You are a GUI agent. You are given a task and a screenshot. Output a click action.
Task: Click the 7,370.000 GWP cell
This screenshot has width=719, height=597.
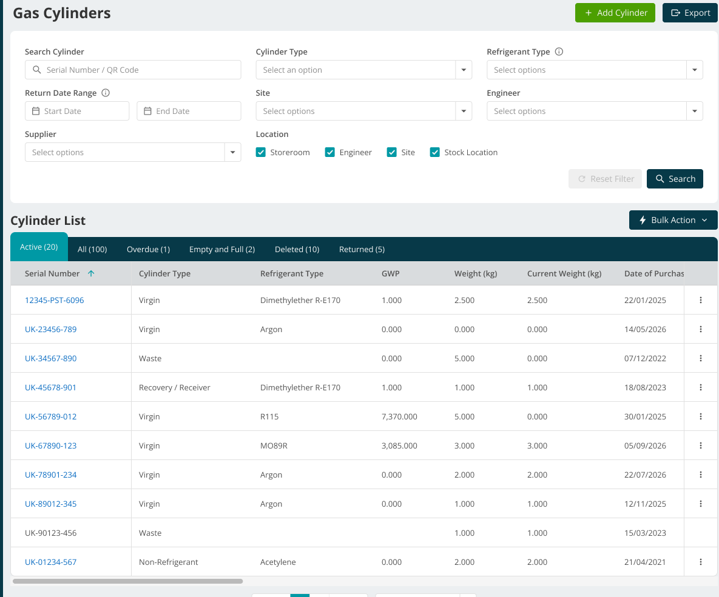[x=399, y=416]
